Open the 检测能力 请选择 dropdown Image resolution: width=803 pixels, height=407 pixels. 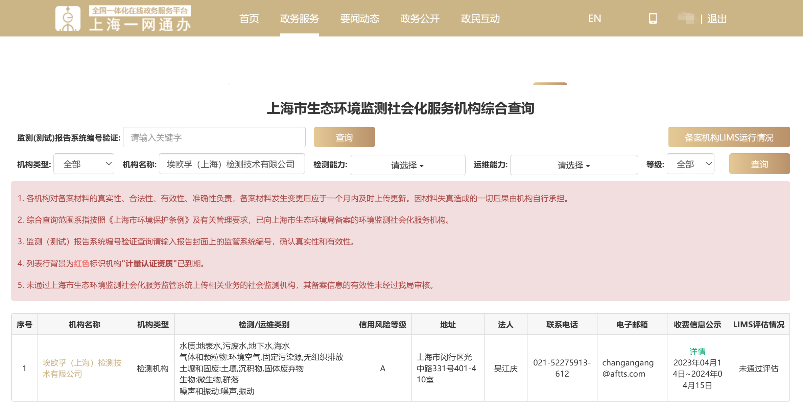pyautogui.click(x=407, y=165)
